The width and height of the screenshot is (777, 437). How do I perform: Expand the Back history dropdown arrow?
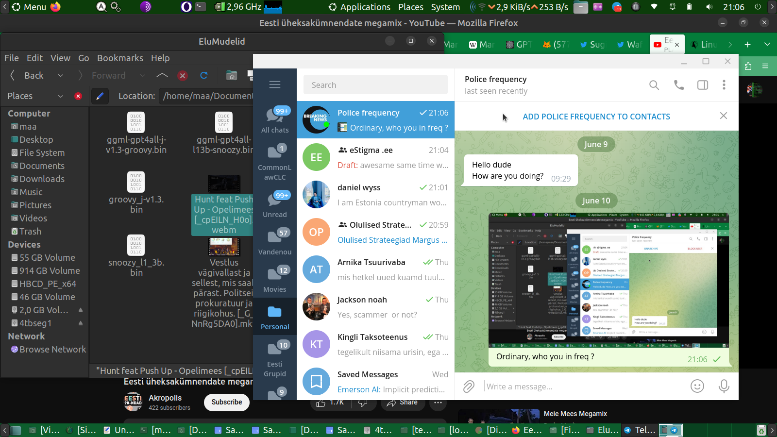click(61, 75)
